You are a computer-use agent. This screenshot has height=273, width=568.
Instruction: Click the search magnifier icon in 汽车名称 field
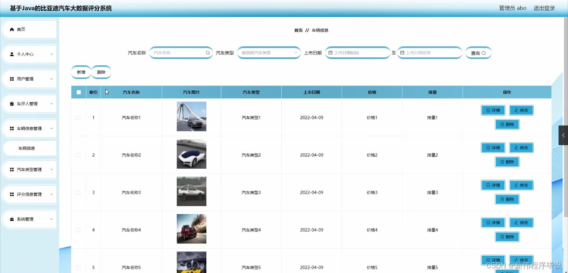coord(208,53)
